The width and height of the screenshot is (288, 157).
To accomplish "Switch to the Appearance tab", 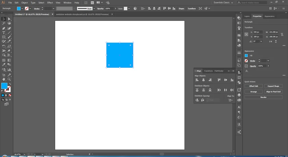I will pos(269,16).
